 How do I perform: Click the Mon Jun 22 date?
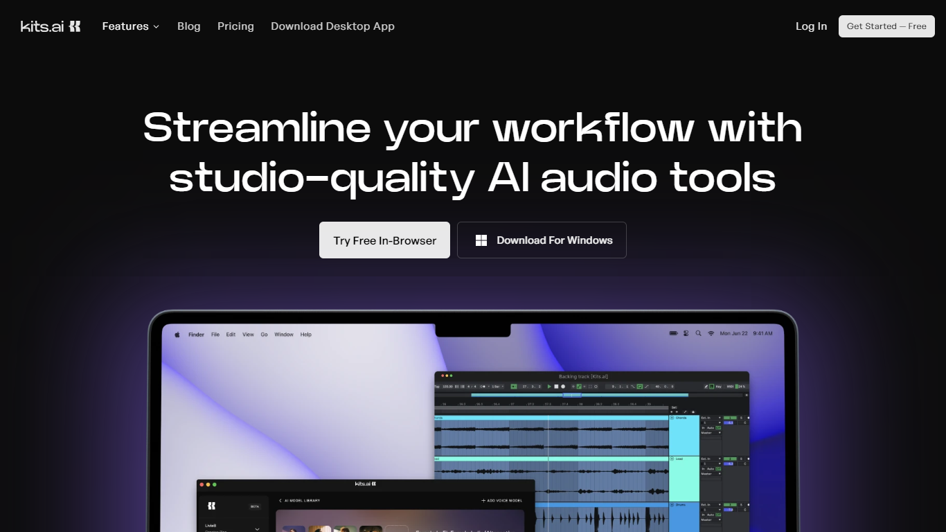coord(733,333)
